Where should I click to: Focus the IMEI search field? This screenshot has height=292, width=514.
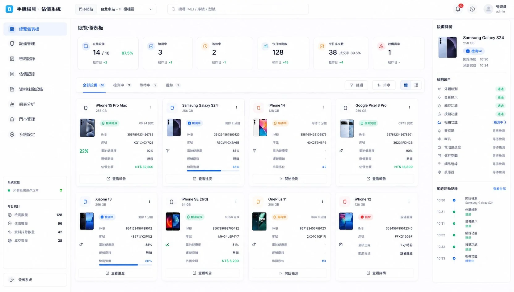click(238, 9)
